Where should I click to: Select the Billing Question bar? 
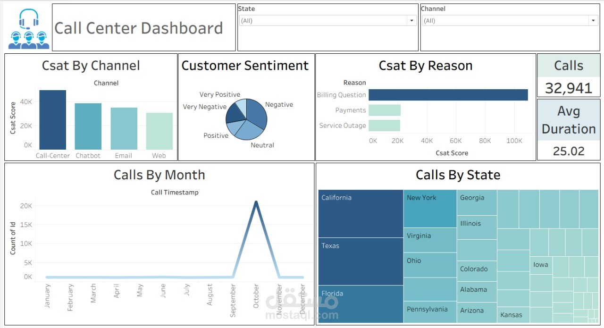pos(448,95)
